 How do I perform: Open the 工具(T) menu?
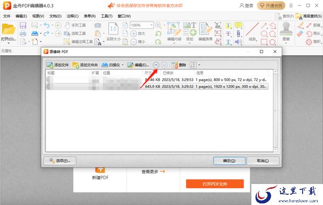click(x=107, y=16)
